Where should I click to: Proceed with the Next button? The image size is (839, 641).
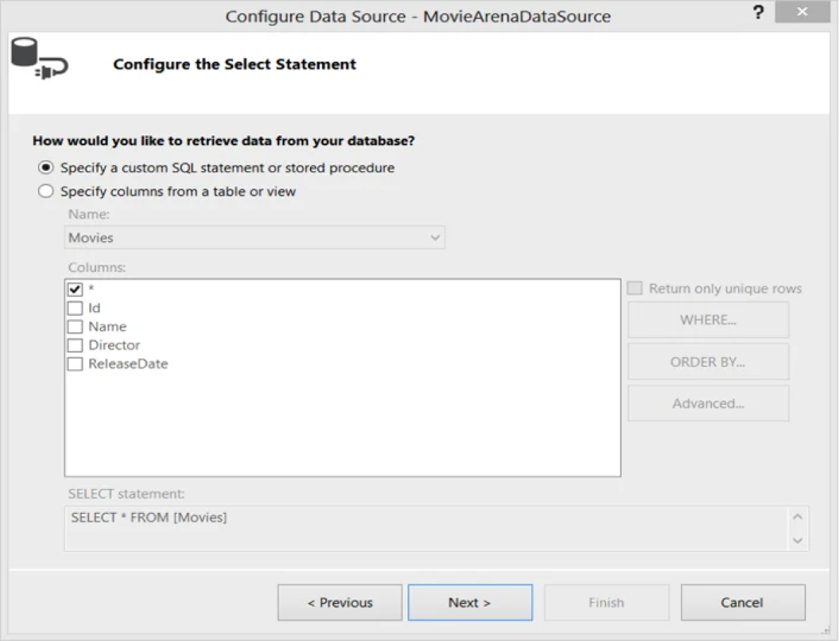(470, 602)
